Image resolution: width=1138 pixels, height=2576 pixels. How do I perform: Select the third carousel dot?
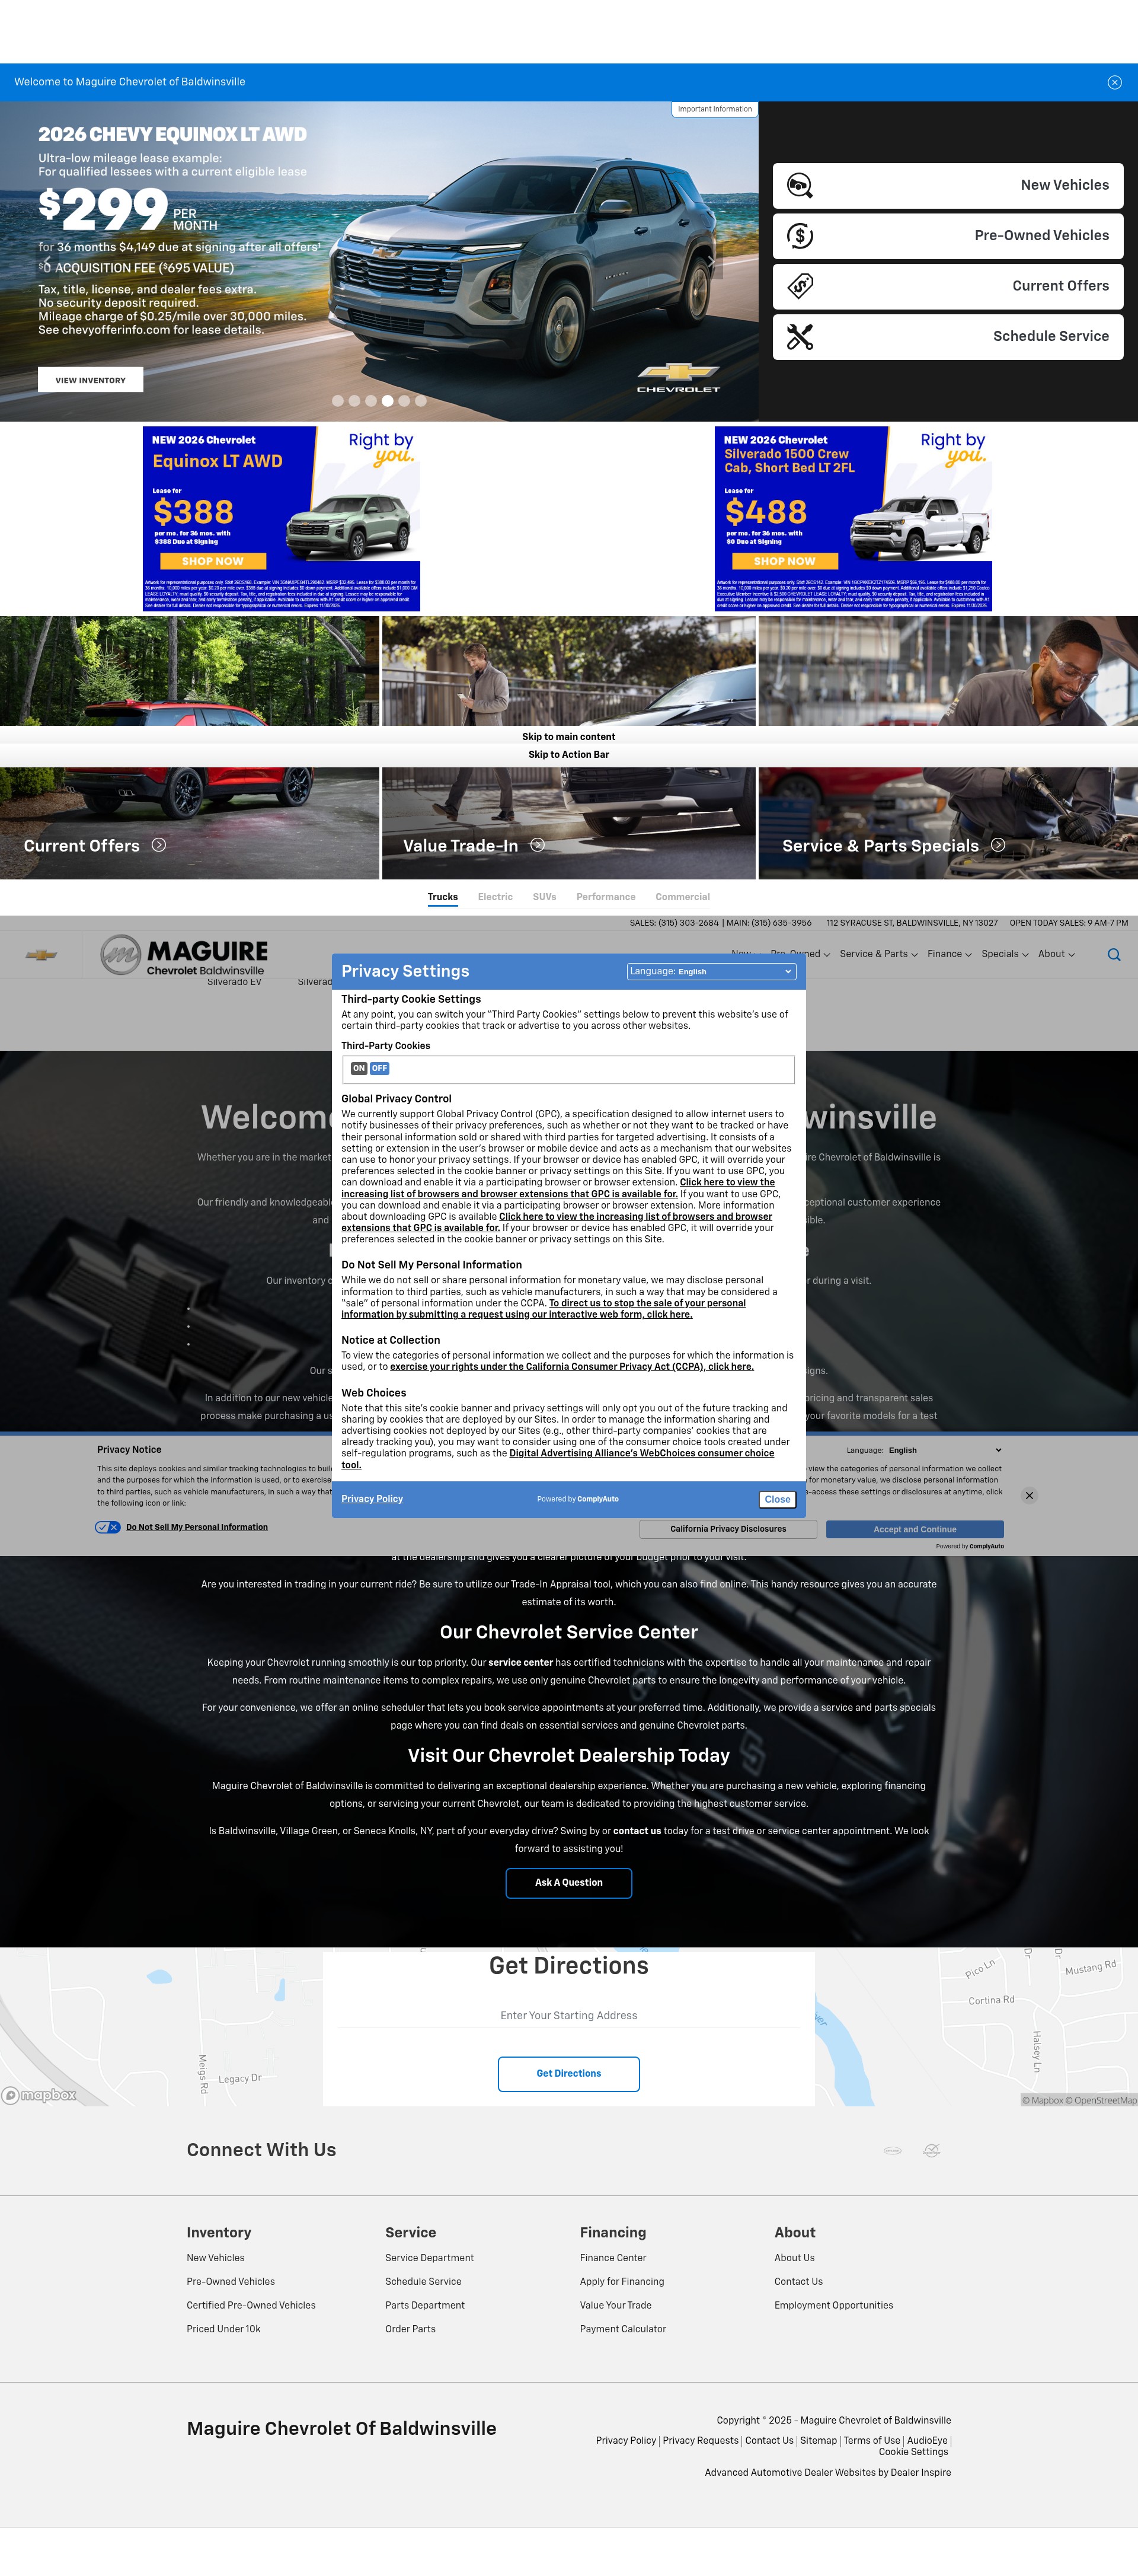[370, 400]
